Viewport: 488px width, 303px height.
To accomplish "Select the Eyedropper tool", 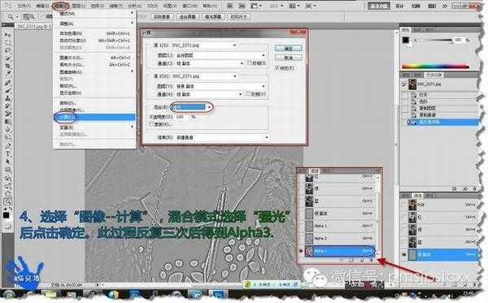I will [x=7, y=74].
